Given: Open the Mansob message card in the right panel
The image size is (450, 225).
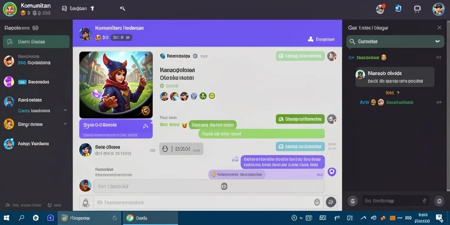Looking at the screenshot, I should pos(395,77).
